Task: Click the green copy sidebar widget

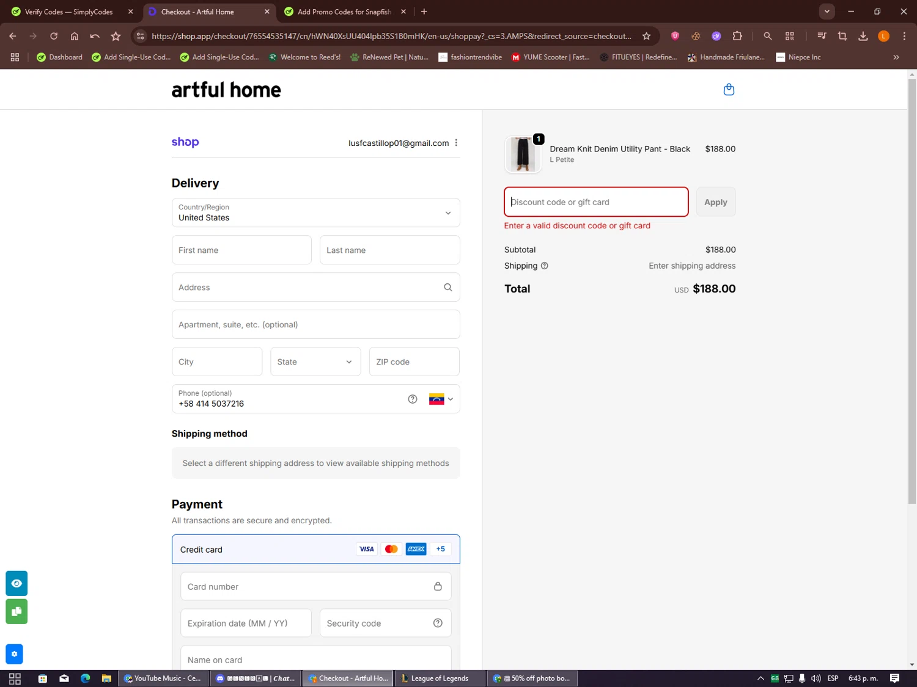Action: (17, 611)
